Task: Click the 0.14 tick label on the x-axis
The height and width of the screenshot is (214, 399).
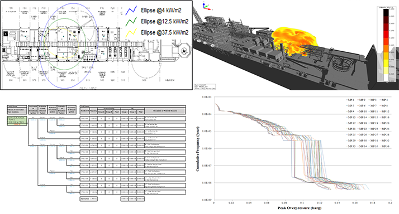Action: 337,203
